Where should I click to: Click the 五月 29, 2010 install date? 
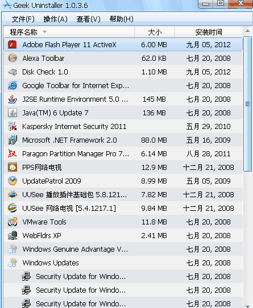[209, 126]
